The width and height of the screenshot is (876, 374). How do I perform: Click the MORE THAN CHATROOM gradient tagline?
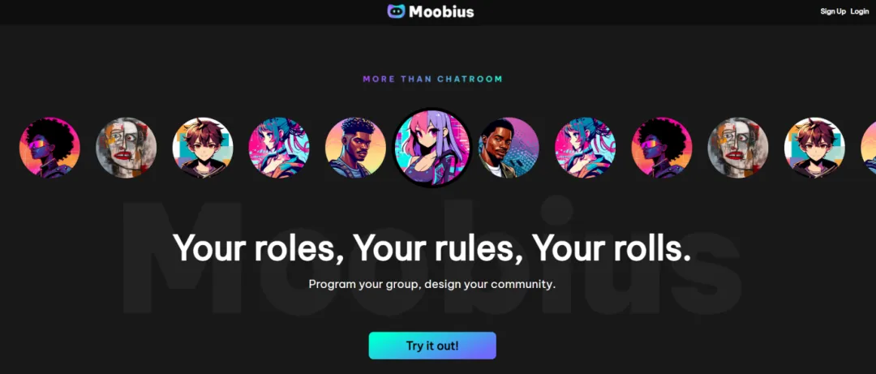tap(433, 79)
